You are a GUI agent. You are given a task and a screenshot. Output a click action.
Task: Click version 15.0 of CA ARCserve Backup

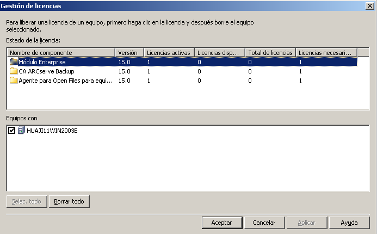click(x=124, y=71)
